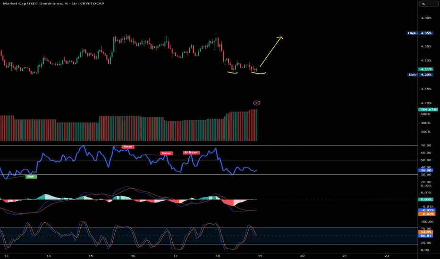Click date 17 on the time axis
This screenshot has height=259, width=440.
coord(175,256)
